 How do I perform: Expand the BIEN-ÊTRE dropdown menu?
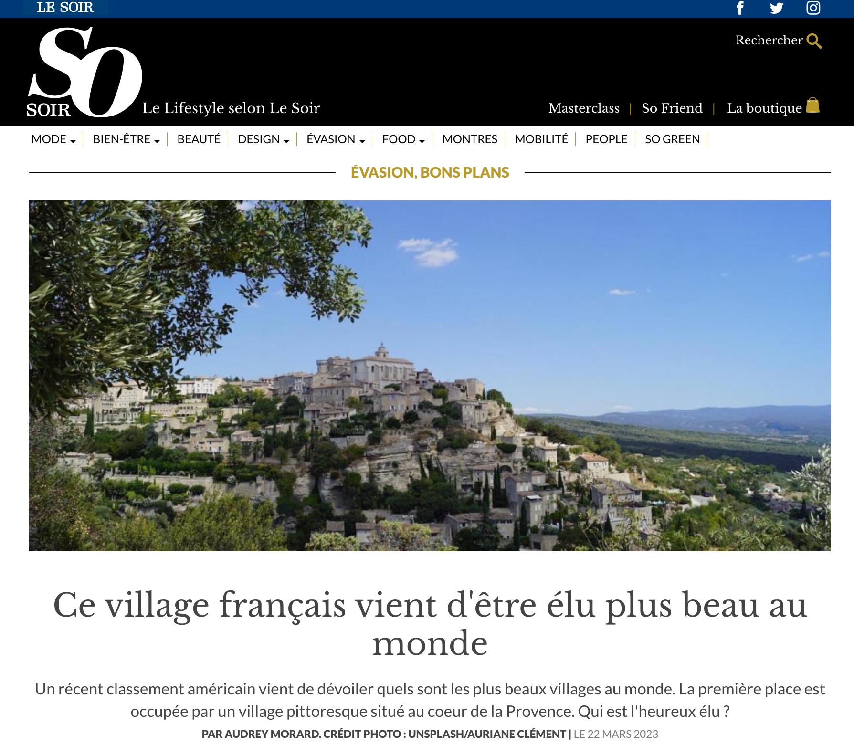coord(126,139)
